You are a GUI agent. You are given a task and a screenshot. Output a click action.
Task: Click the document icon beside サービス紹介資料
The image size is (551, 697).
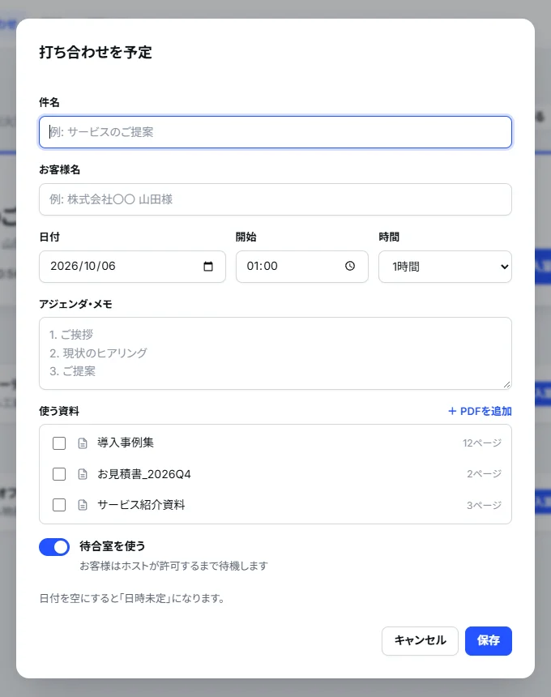83,505
